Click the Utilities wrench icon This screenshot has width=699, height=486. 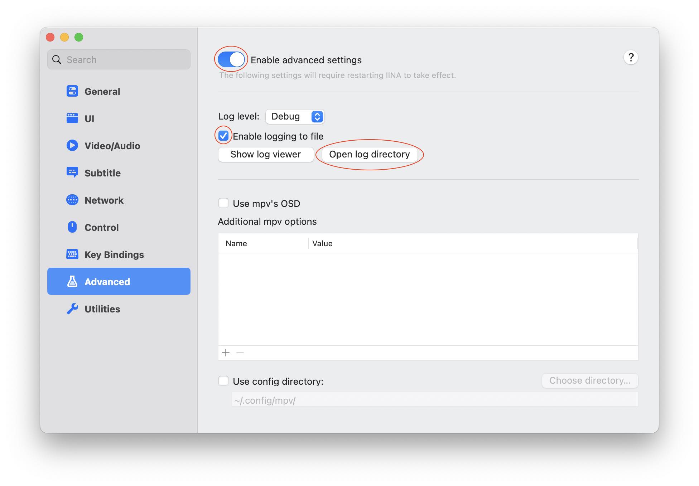72,309
